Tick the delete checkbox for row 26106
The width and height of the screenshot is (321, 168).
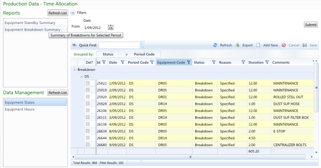pos(88,110)
